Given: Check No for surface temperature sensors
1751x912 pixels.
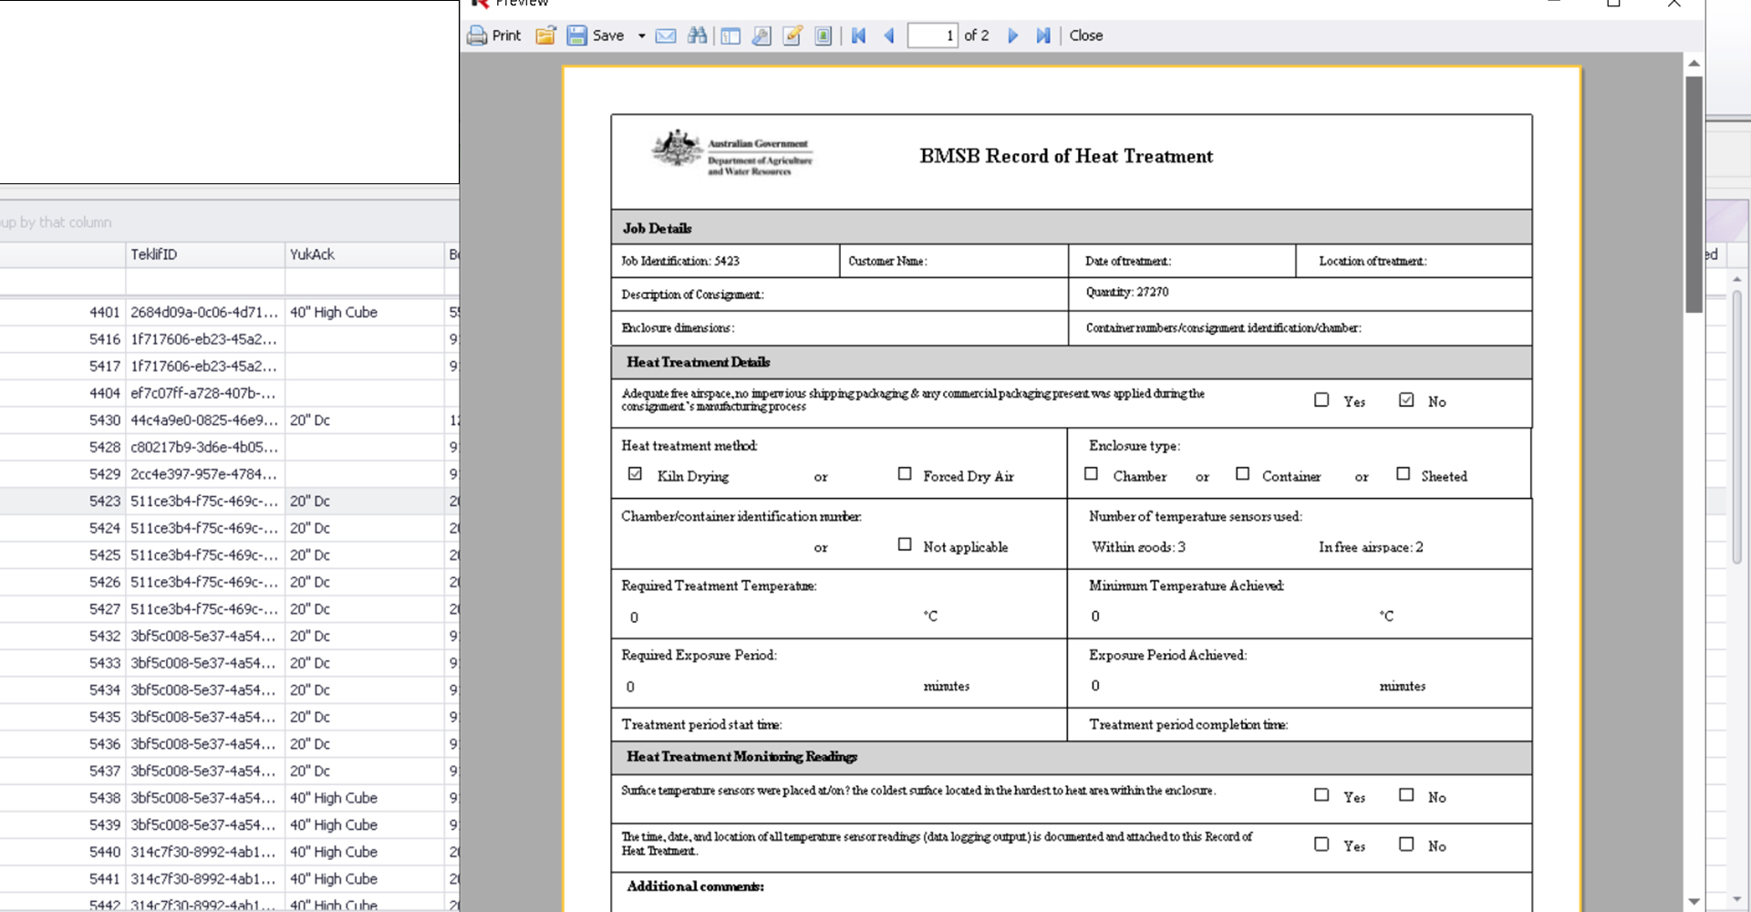Looking at the screenshot, I should click(1406, 795).
